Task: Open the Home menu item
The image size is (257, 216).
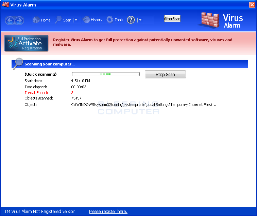Action: pos(46,20)
